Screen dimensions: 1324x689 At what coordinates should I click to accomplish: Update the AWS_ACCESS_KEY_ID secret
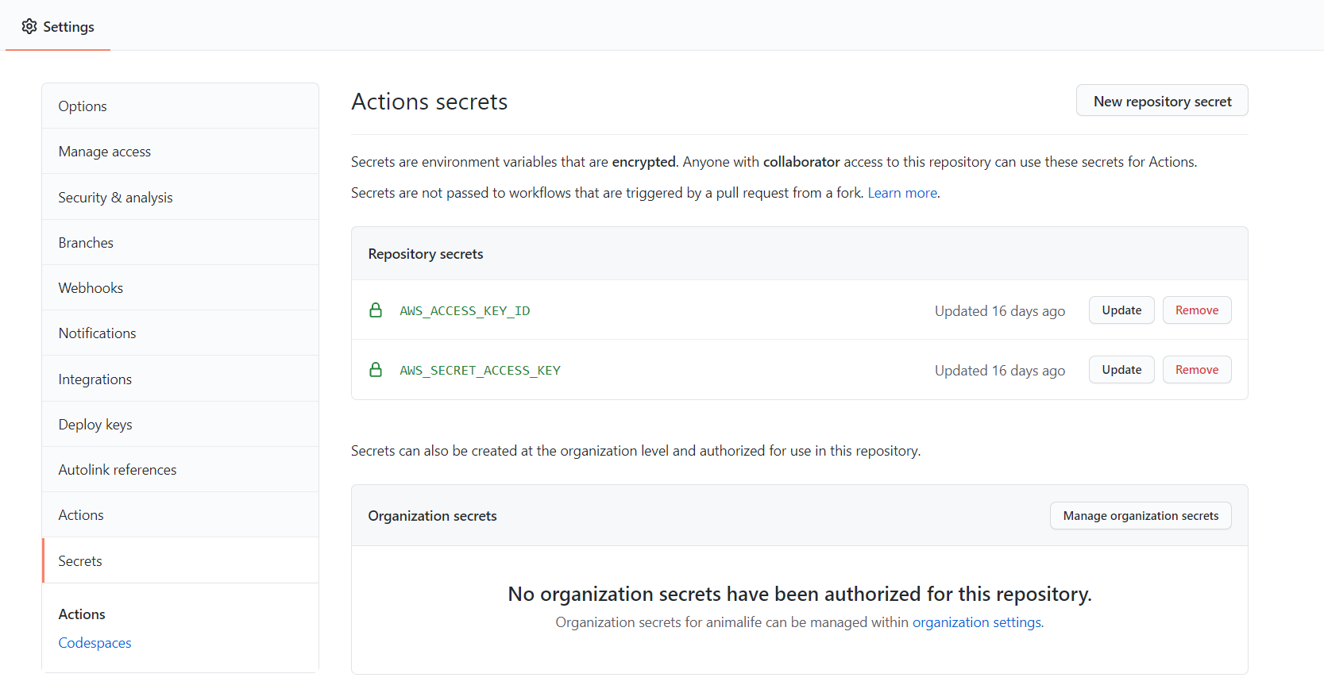[1121, 310]
